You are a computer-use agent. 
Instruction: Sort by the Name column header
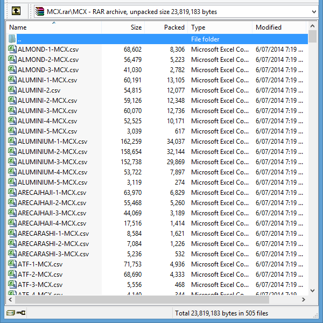click(x=54, y=27)
